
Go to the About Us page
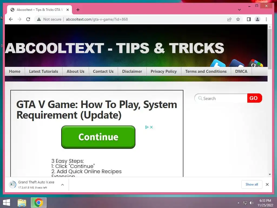[x=75, y=71]
